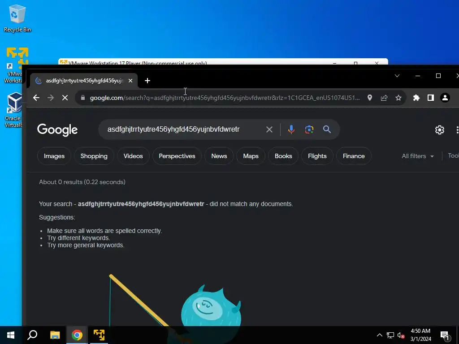Image resolution: width=459 pixels, height=344 pixels.
Task: Switch to VMware Player taskbar icon
Action: click(99, 335)
